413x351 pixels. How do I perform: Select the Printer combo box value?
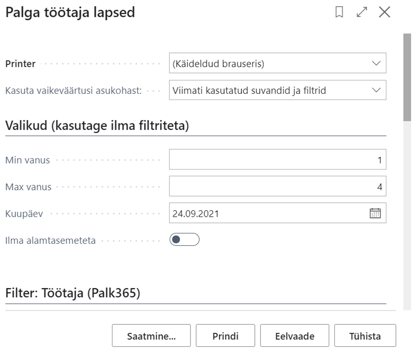278,63
